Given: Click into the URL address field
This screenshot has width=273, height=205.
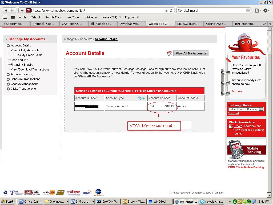Looking at the screenshot, I should click(98, 10).
